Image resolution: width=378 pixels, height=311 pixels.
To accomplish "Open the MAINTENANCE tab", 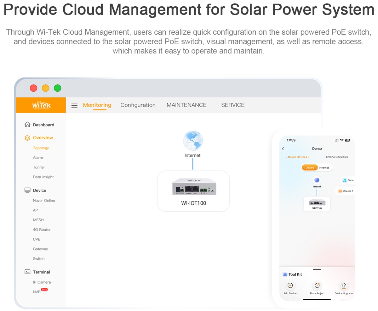I will point(186,105).
